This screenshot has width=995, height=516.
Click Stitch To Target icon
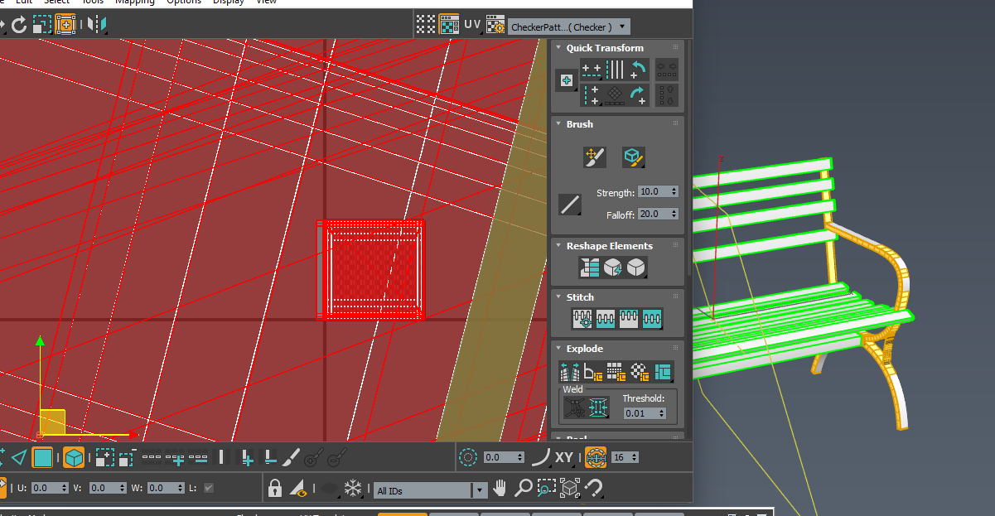[x=582, y=319]
